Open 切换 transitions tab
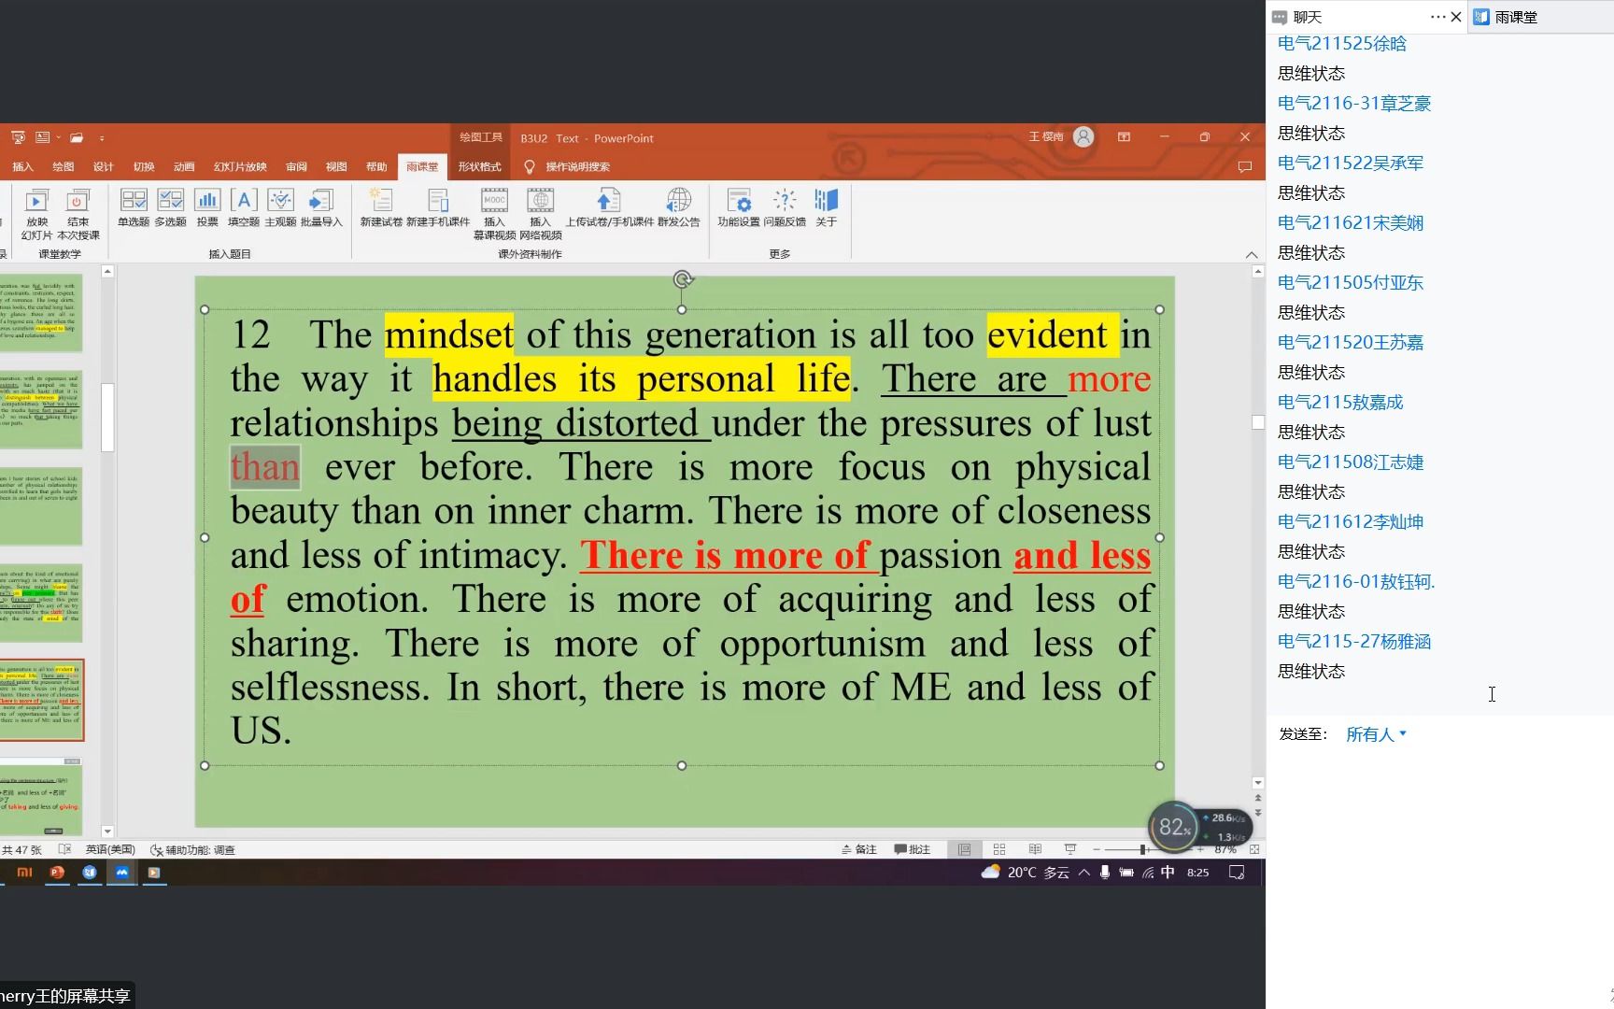This screenshot has height=1009, width=1614. (144, 166)
